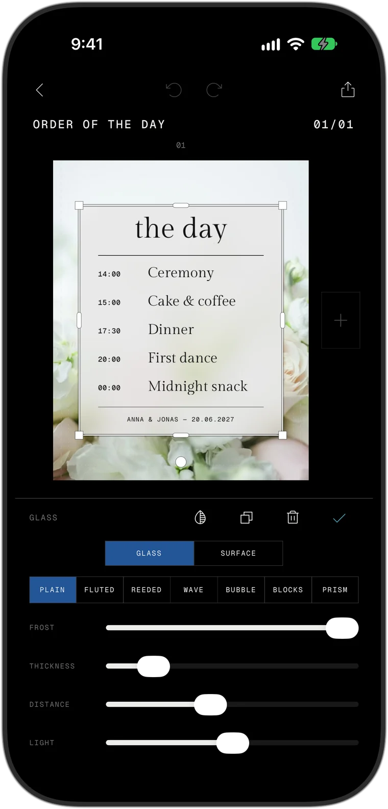Tap the Wi-Fi status icon
Screen dimensions: 388x809
[296, 44]
